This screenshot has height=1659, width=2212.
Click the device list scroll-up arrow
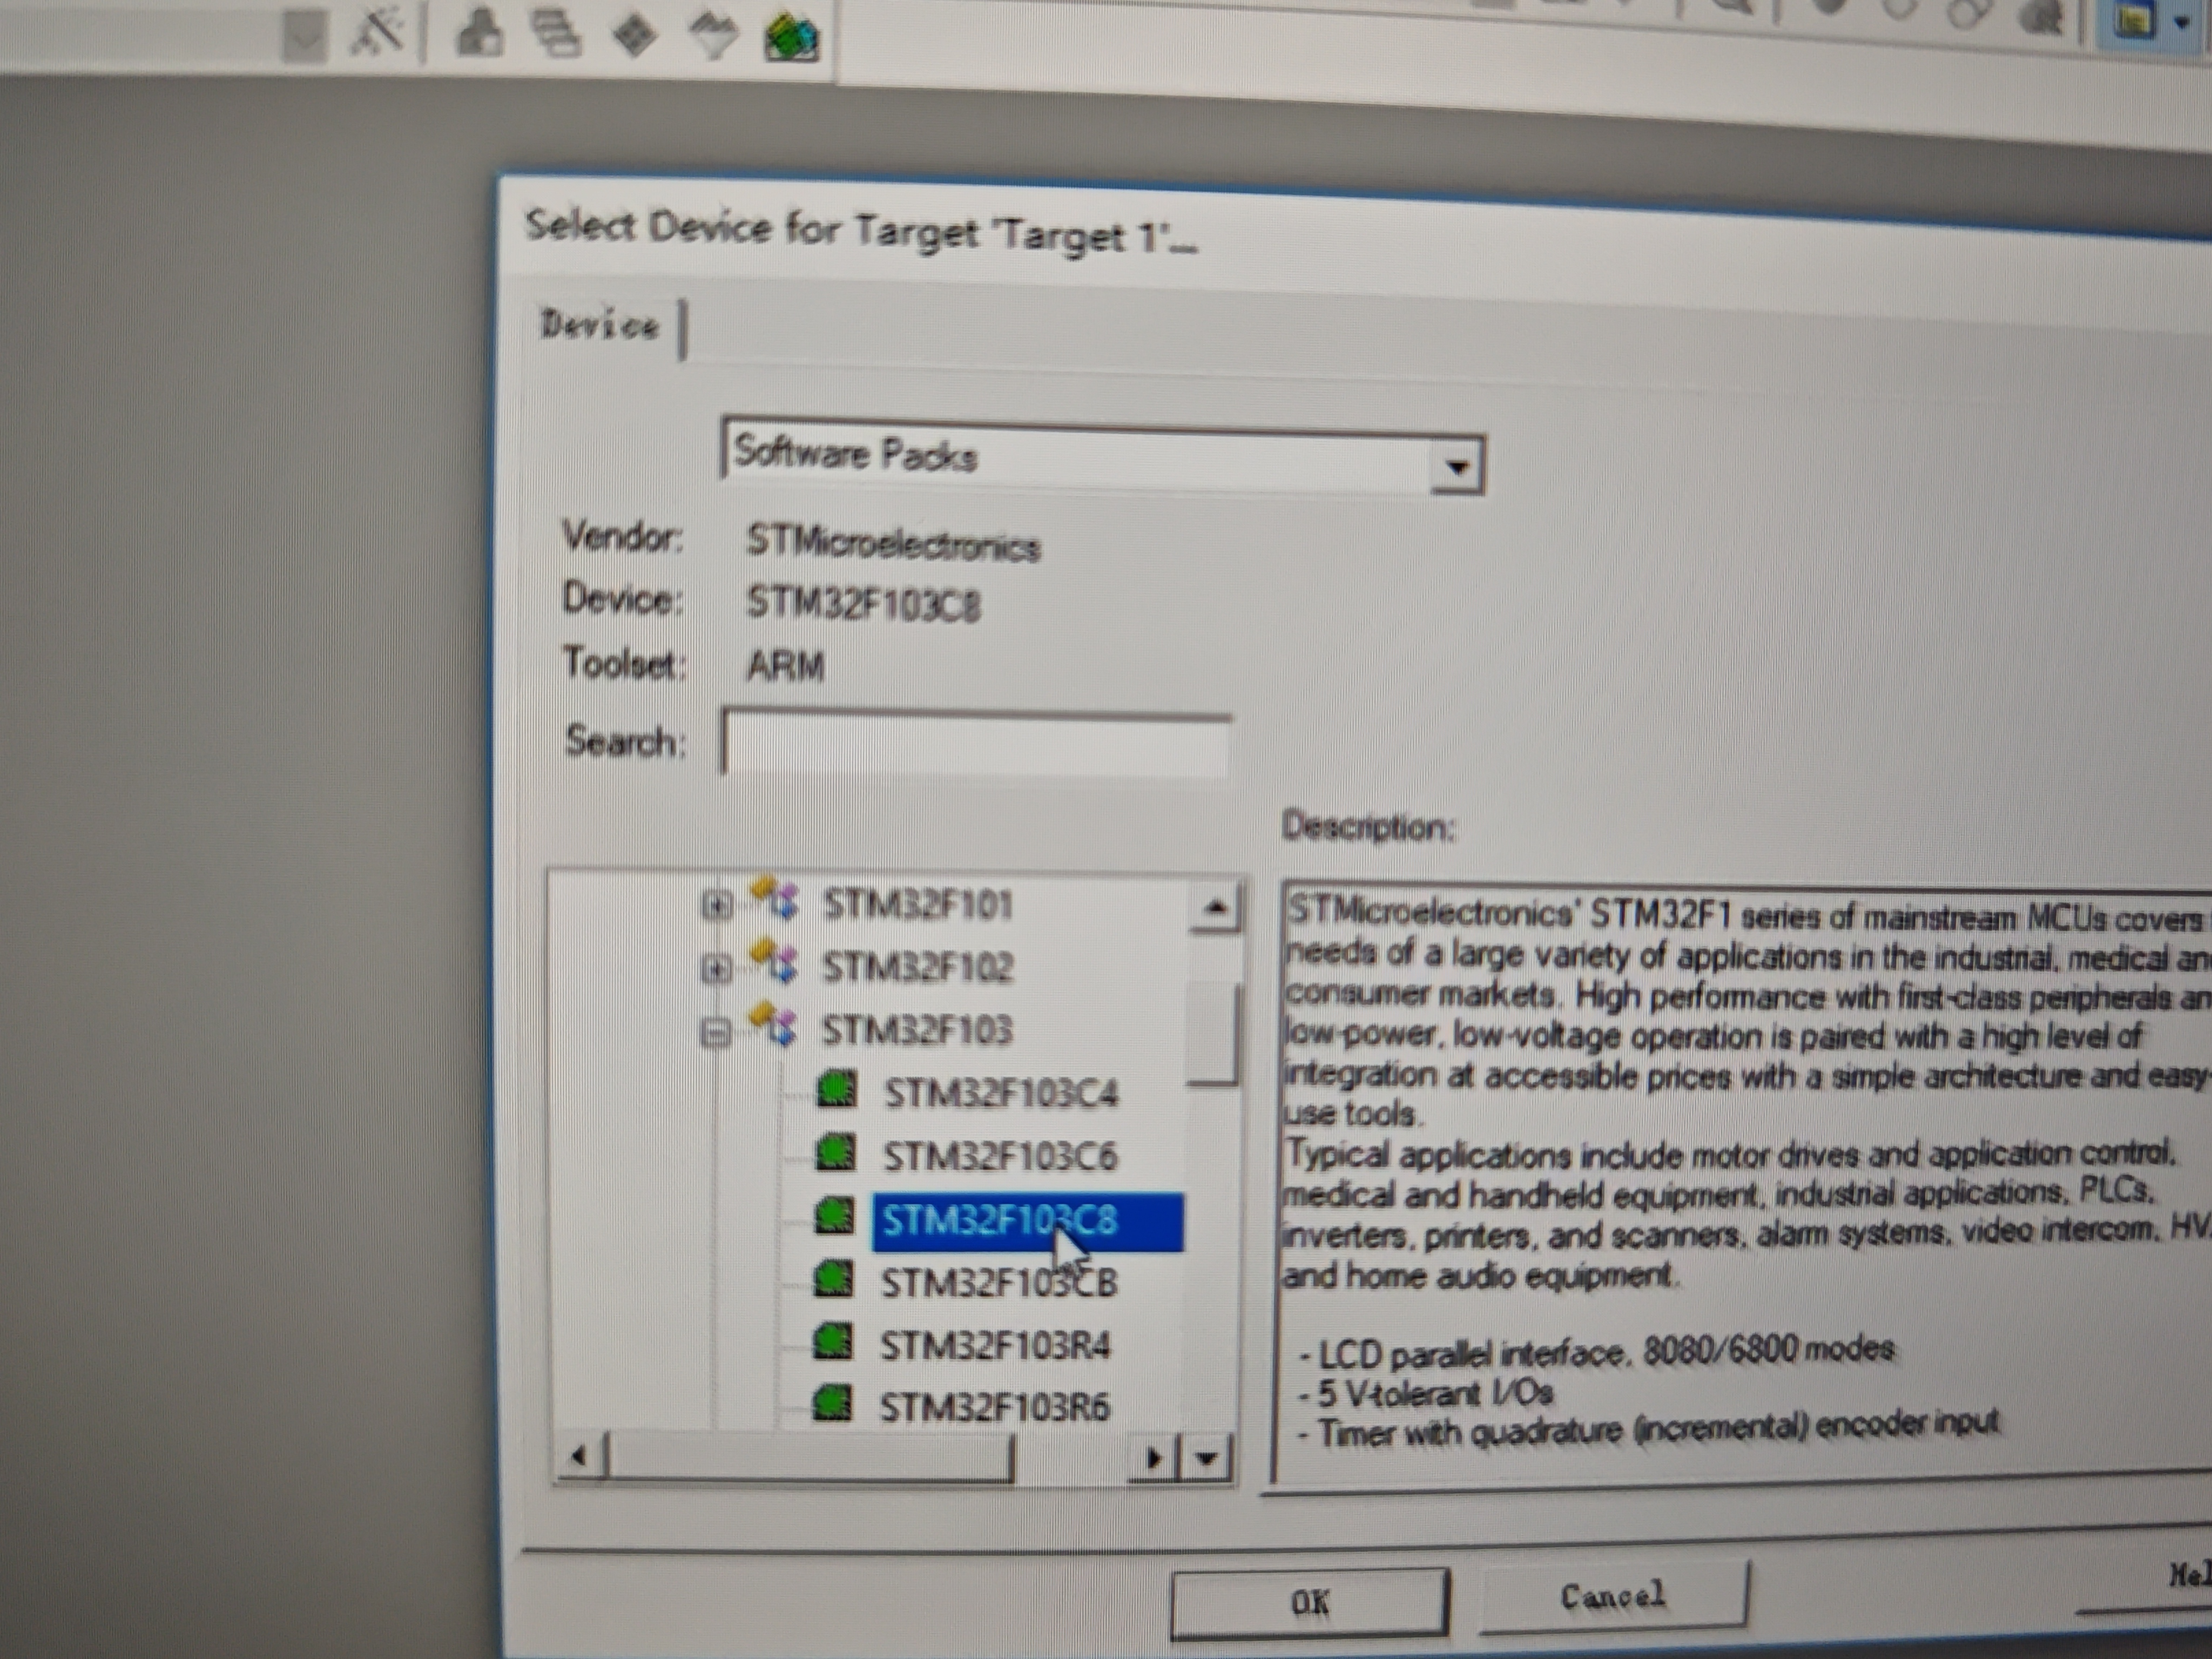pyautogui.click(x=1215, y=908)
